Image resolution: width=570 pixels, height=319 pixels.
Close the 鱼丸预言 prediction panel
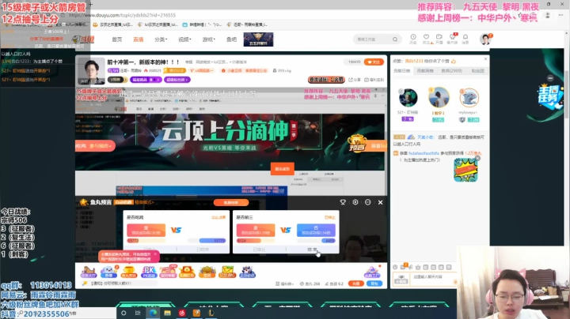click(x=380, y=202)
